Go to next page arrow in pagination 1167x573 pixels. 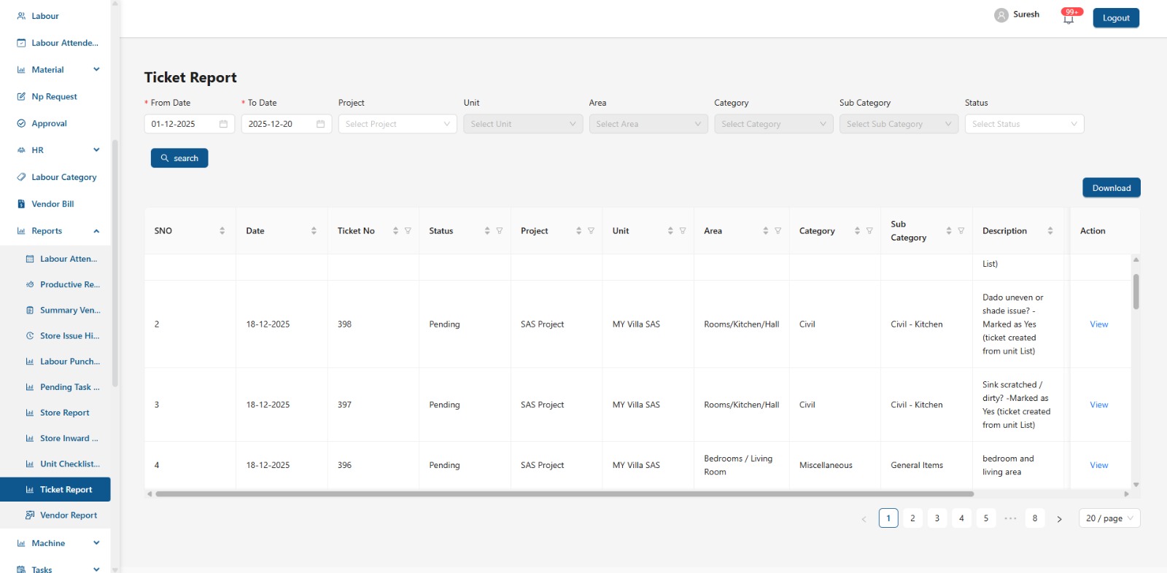tap(1059, 519)
